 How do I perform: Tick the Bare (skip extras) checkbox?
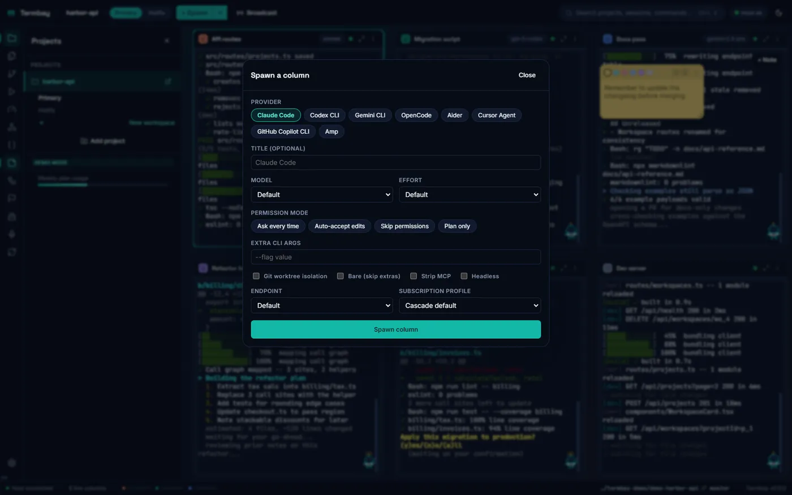(x=340, y=276)
